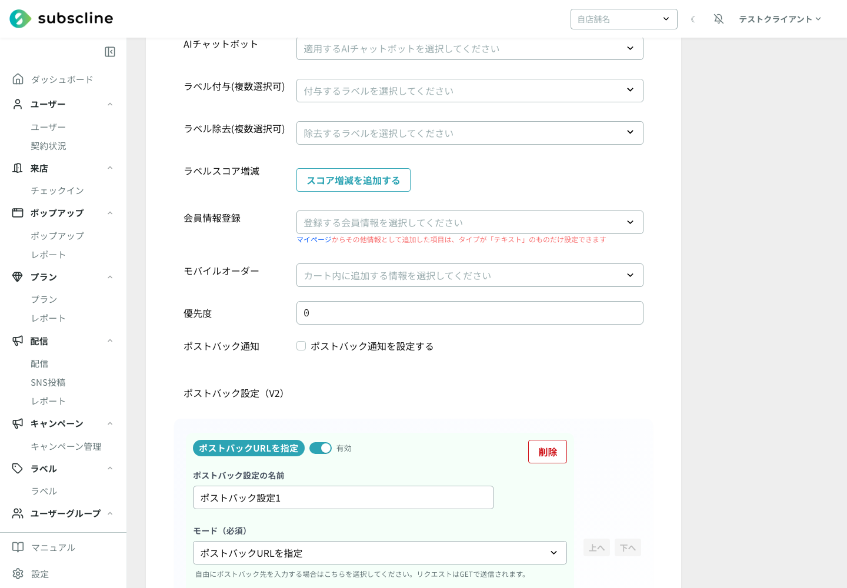The image size is (847, 588).
Task: Collapse the キャンペーン section chevron
Action: [110, 423]
